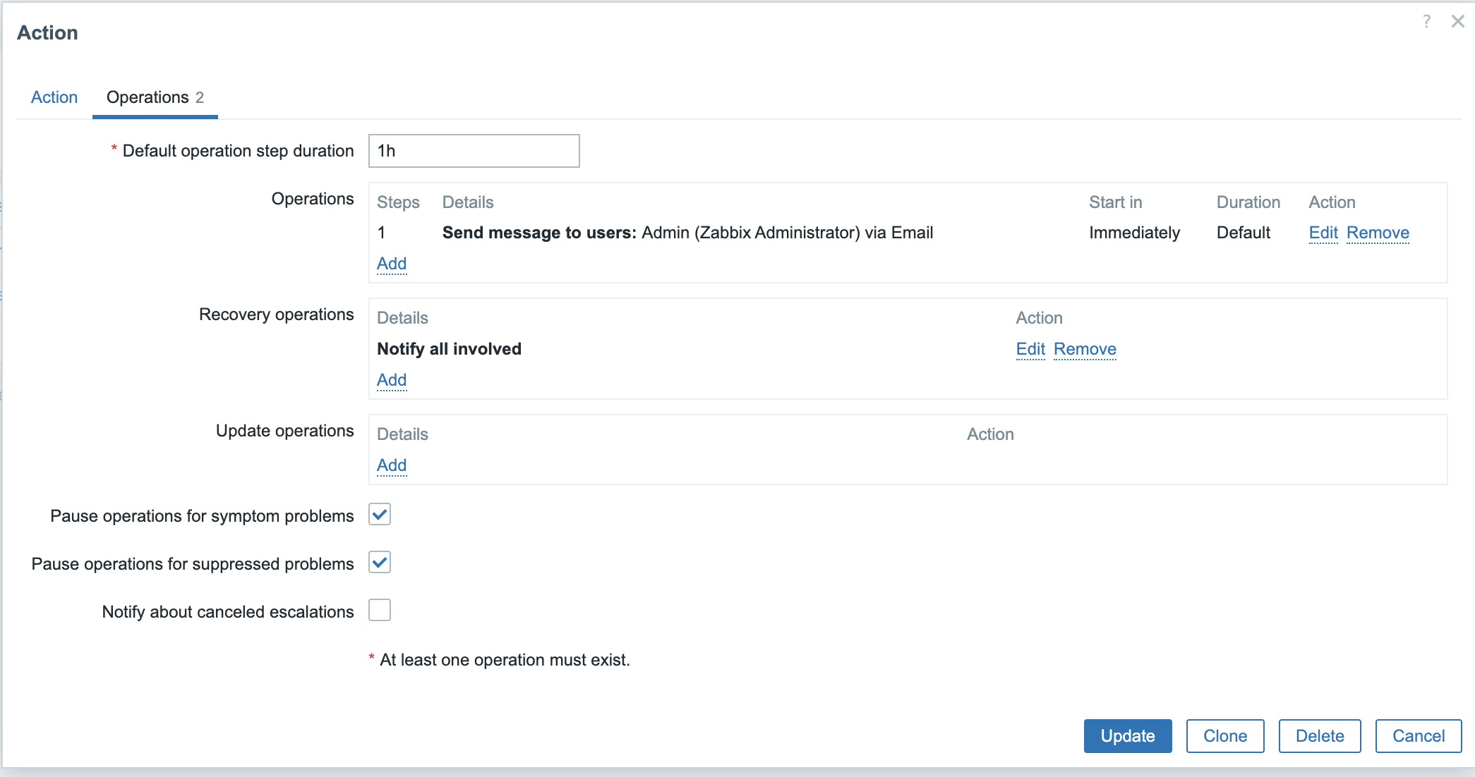Select the Operations tab
The image size is (1475, 777).
click(x=155, y=97)
